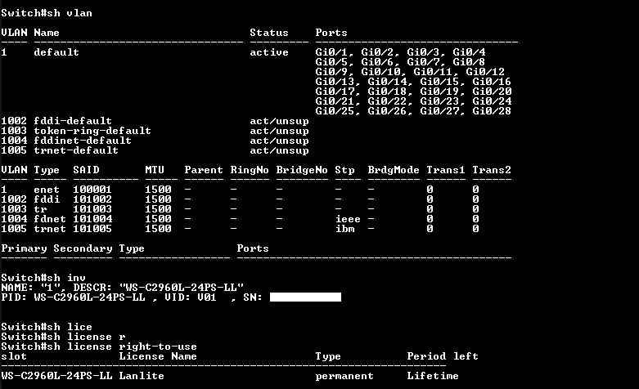Select port 'Gi0/8' in the list
Viewport: 639px width, 389px height.
[x=469, y=62]
